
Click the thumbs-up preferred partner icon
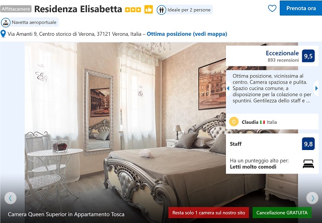pos(148,10)
